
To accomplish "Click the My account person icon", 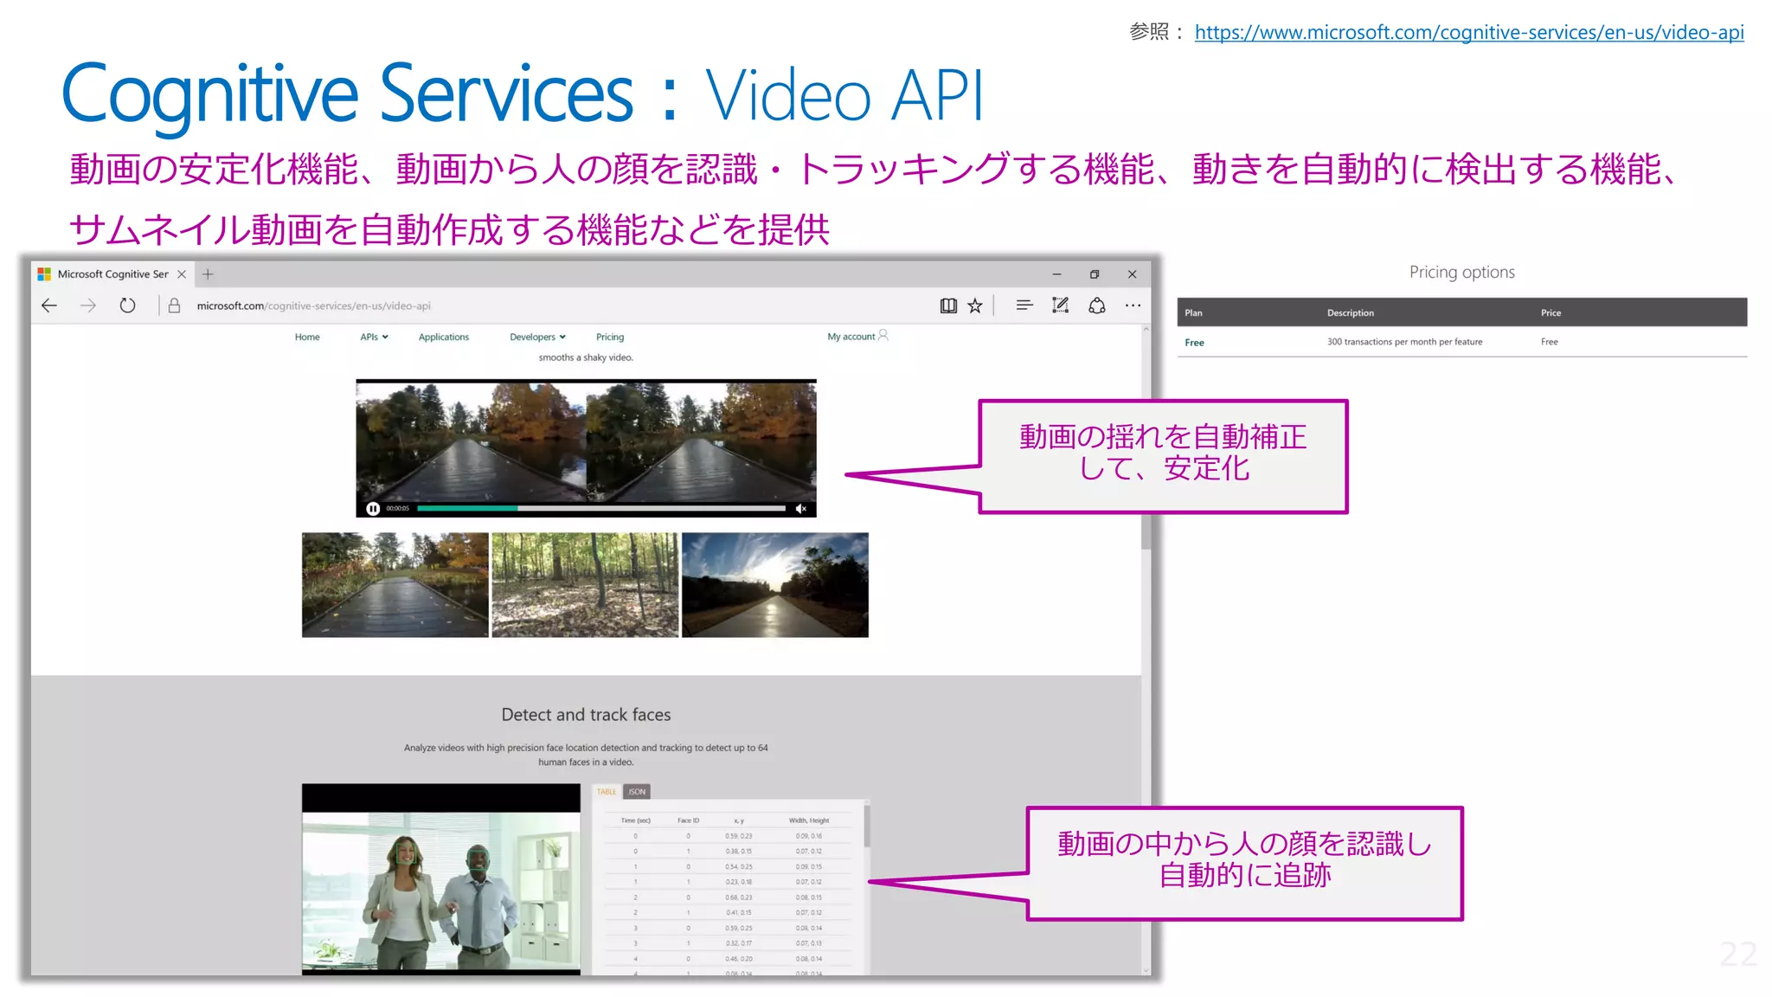I will pyautogui.click(x=883, y=335).
